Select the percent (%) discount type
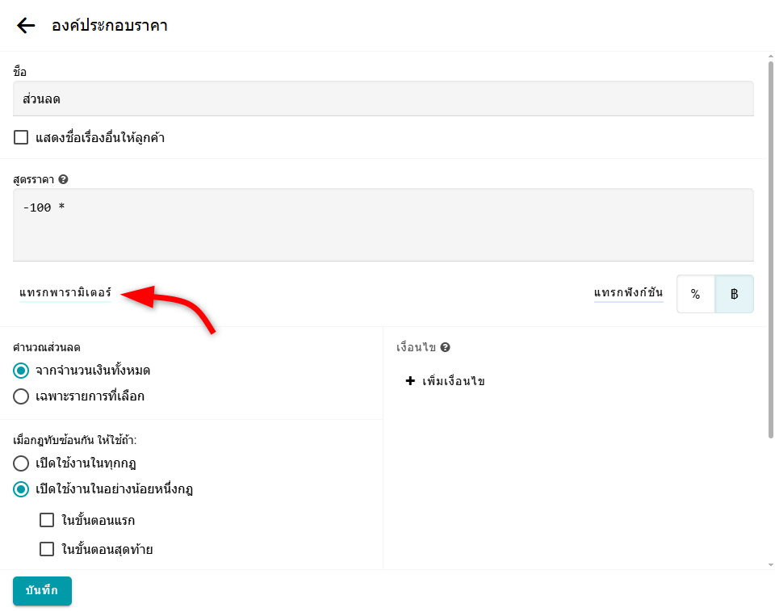Screen dimensions: 775x612 click(695, 294)
